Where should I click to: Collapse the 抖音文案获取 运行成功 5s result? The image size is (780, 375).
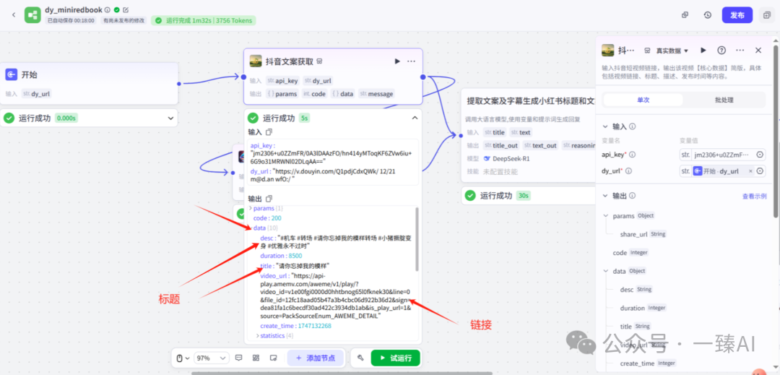(x=415, y=118)
